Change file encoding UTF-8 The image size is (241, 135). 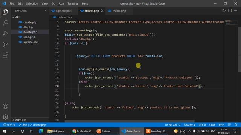pos(202,125)
